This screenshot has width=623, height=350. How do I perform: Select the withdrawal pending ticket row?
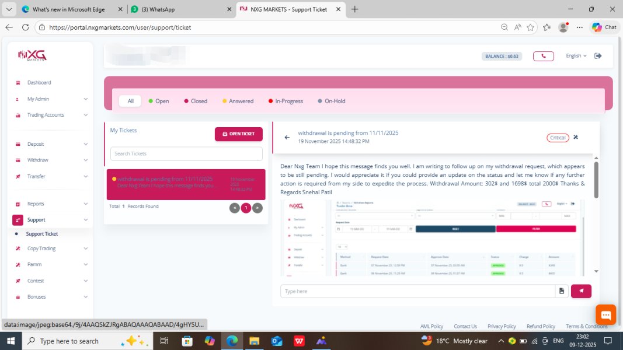(186, 184)
